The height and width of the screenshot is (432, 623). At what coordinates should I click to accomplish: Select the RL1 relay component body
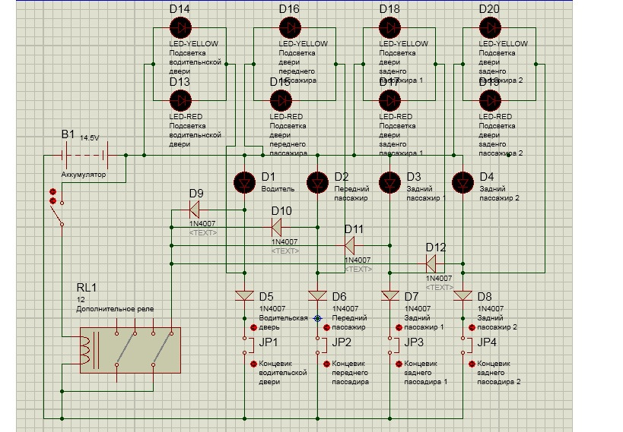point(130,350)
